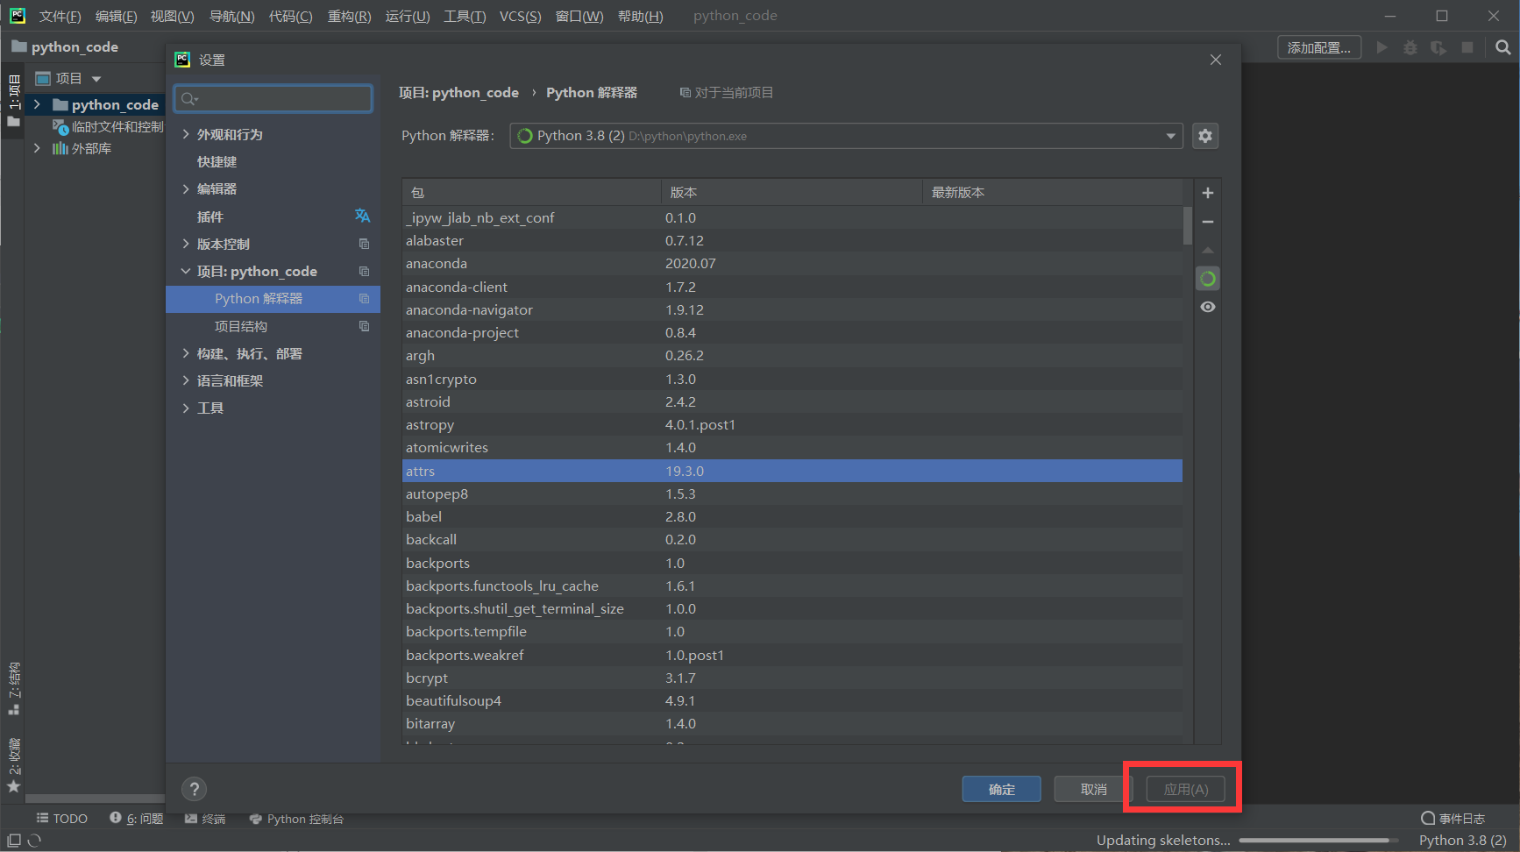Add a new package with plus icon
Screen dimensions: 1520x852
click(x=1208, y=193)
